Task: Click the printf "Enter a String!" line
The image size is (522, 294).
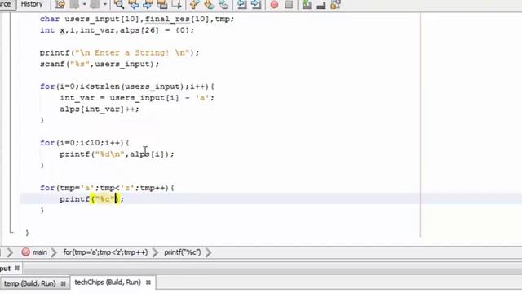Action: pyautogui.click(x=119, y=52)
